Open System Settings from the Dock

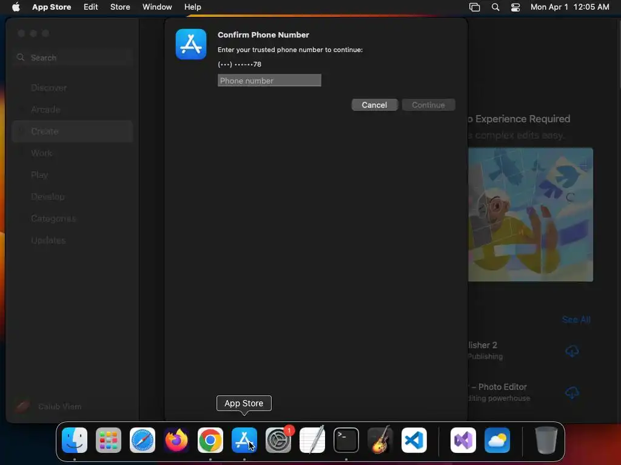coord(278,440)
